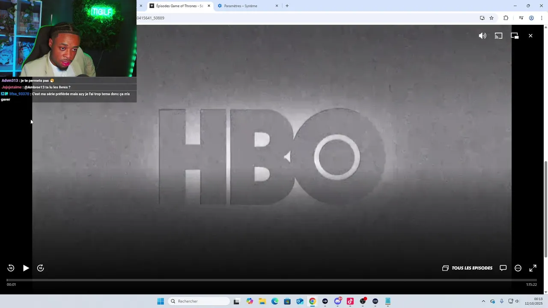Open TOUS LES EPISODES list
The height and width of the screenshot is (308, 548).
click(x=468, y=268)
